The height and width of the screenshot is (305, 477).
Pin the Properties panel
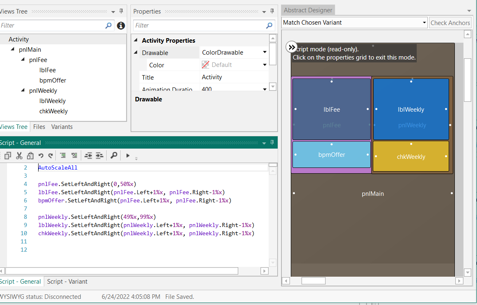(272, 11)
